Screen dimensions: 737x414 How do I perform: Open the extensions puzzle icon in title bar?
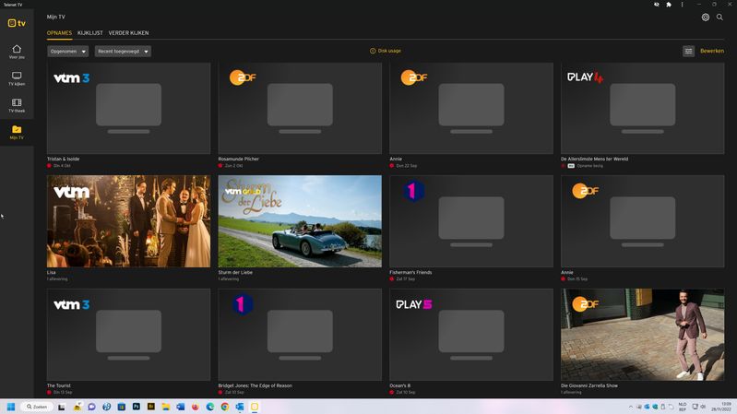coord(669,5)
